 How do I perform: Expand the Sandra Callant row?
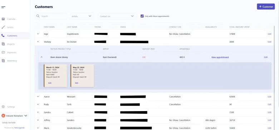tap(38, 112)
